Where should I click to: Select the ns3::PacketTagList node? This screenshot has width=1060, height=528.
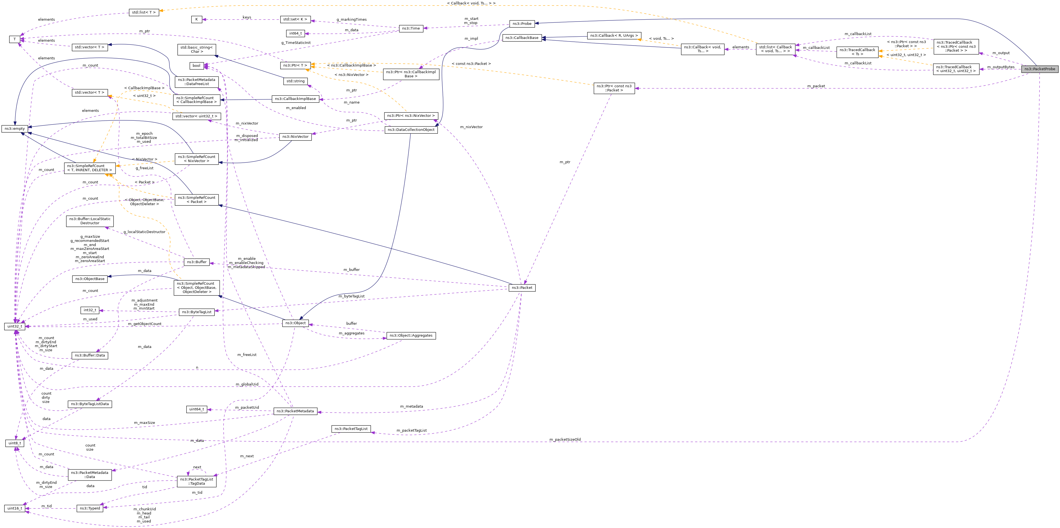[351, 429]
